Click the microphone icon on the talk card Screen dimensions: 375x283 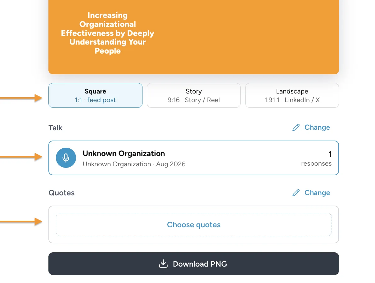pos(66,158)
